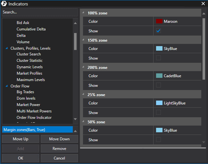Click scroll up arrow in settings panel

(x=204, y=14)
